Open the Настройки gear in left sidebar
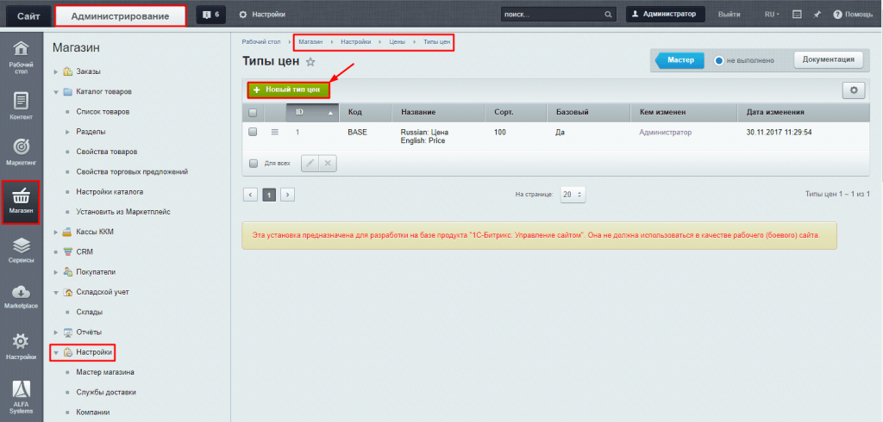Screen dimensions: 883x422 pos(21,344)
